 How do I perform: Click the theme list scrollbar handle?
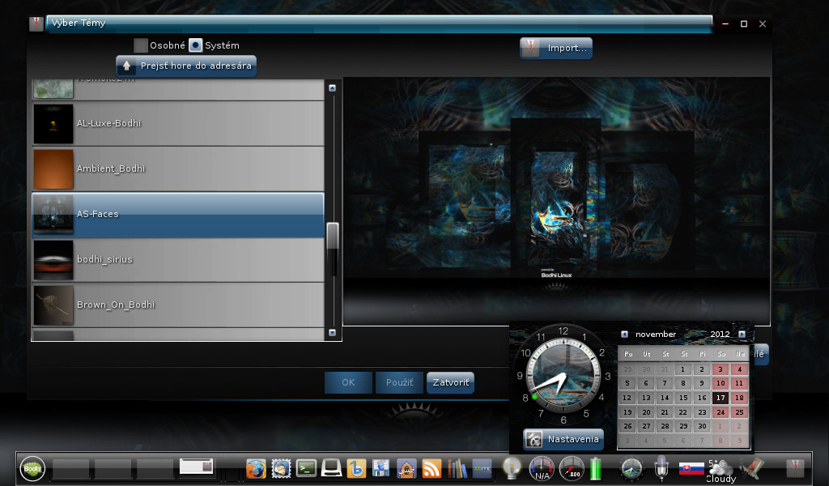tap(333, 236)
